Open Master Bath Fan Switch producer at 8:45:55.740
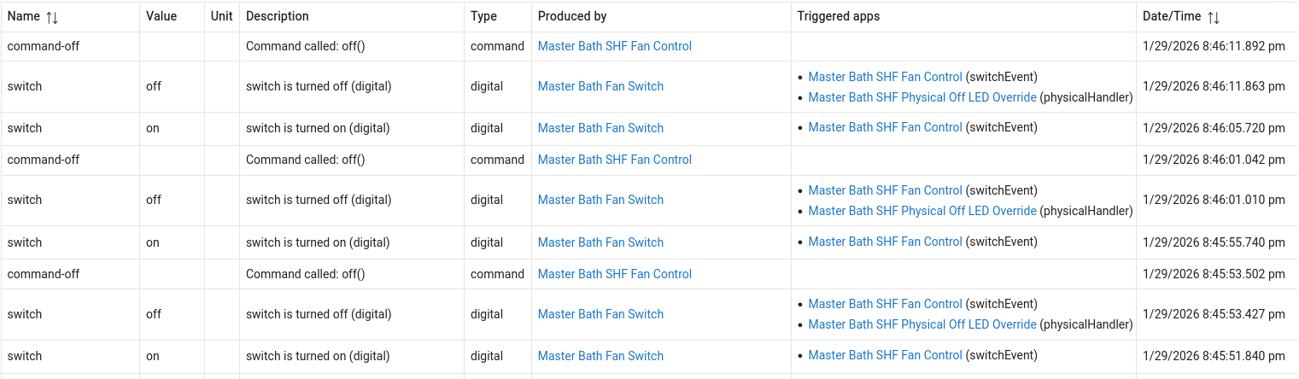 (600, 242)
